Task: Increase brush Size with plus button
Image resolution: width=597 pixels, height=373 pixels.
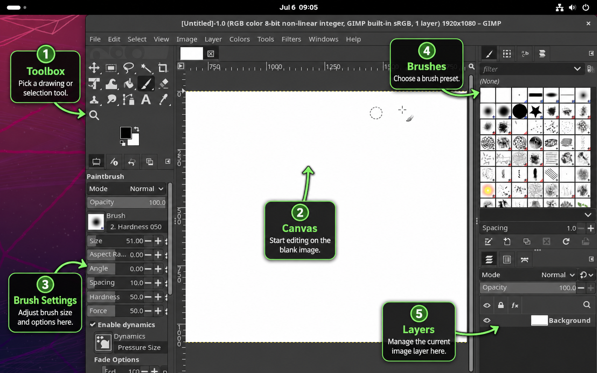Action: 158,241
